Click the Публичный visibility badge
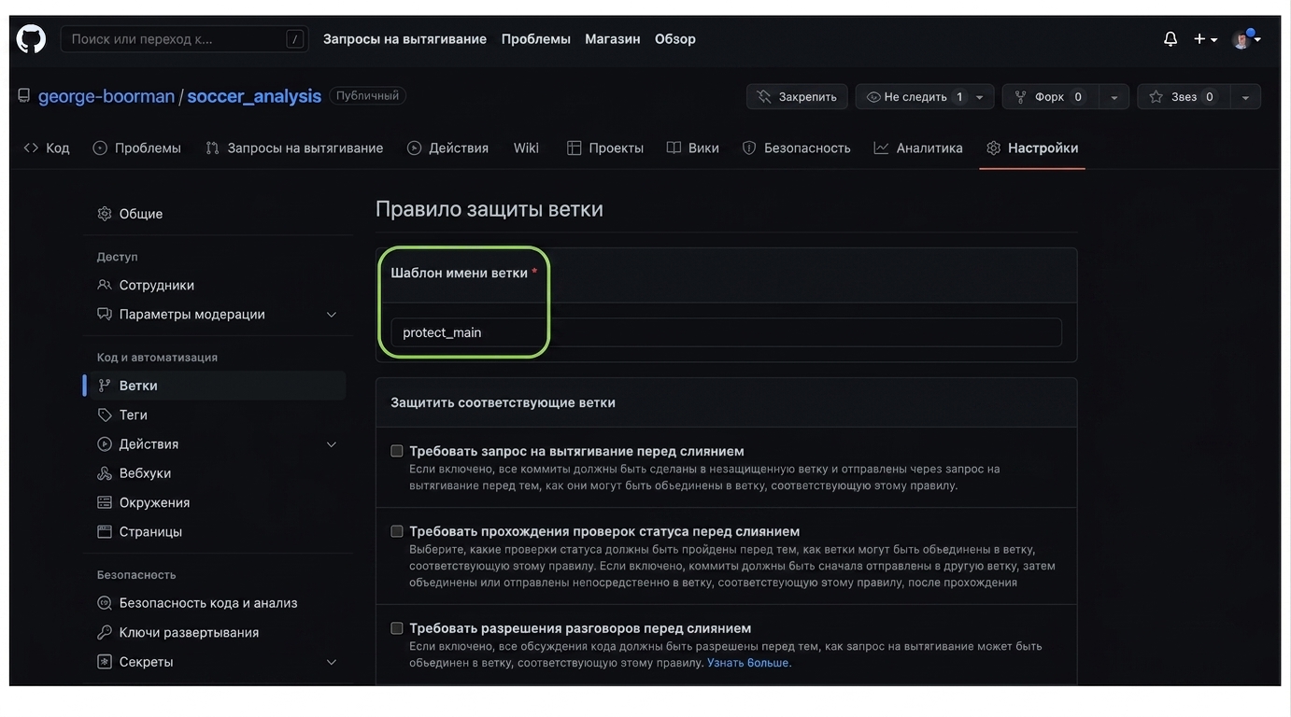 pos(367,95)
